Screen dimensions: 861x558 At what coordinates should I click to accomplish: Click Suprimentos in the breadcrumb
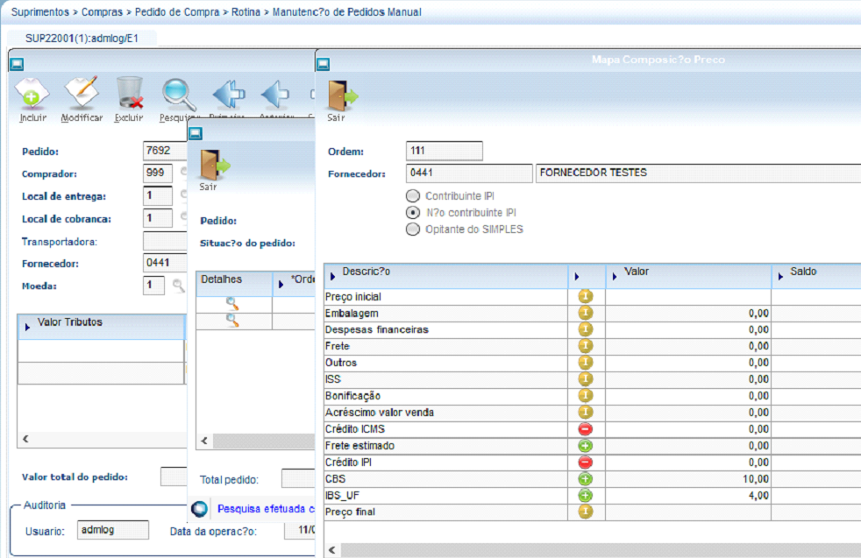click(40, 12)
